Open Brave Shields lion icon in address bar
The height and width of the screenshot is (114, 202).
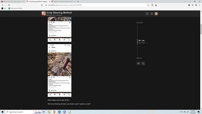click(x=152, y=5)
